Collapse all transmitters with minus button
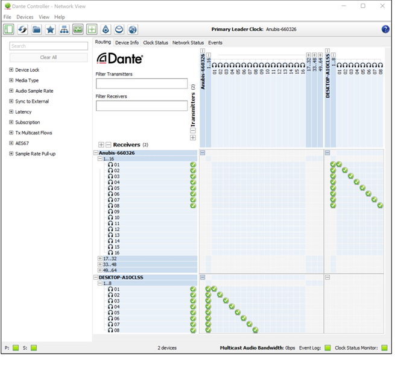This screenshot has width=395, height=377. click(193, 130)
